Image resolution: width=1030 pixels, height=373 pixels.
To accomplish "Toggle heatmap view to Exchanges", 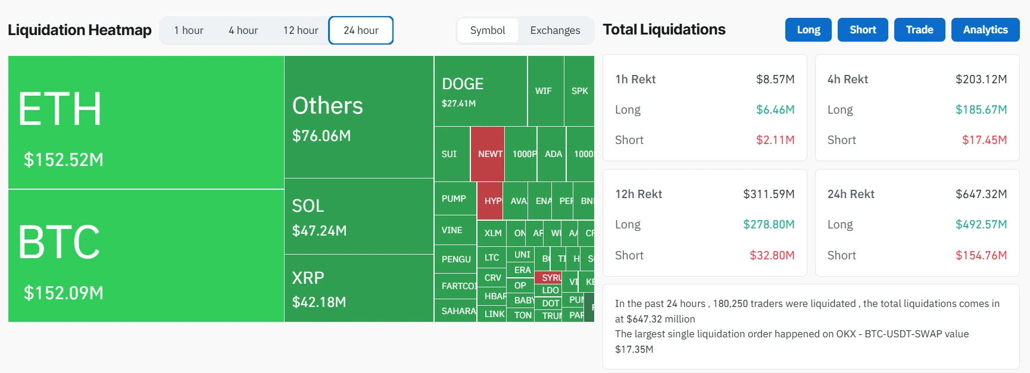I will [x=555, y=30].
